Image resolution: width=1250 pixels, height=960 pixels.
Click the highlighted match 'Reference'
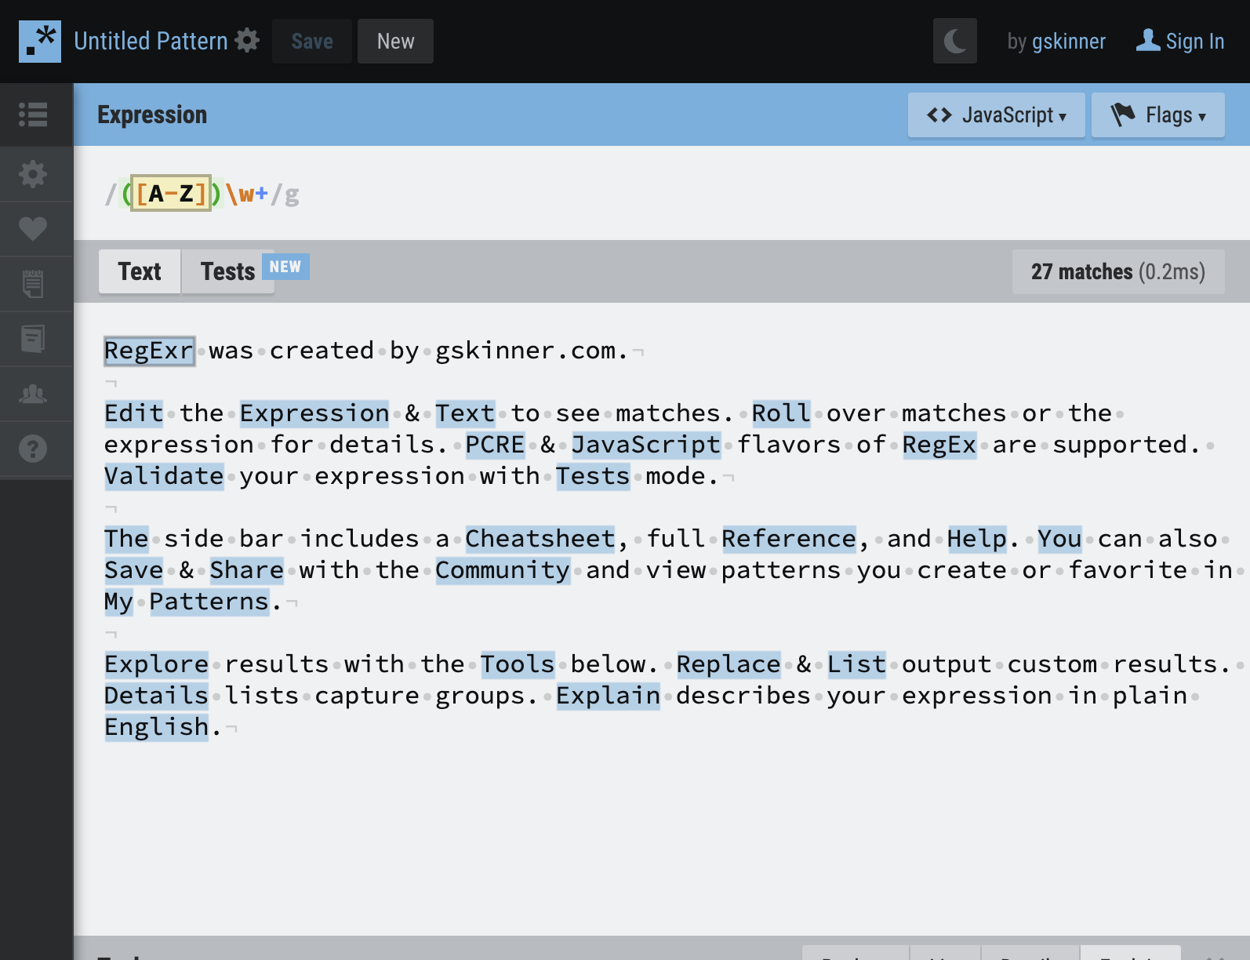click(789, 539)
